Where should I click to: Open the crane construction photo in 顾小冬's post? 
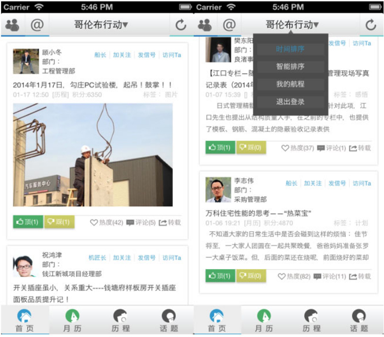click(93, 155)
